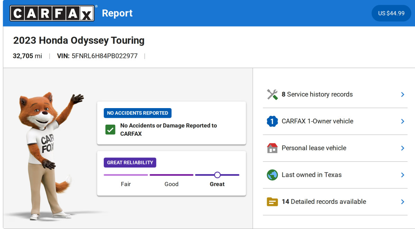Open 14 Detailed records available text
This screenshot has width=415, height=229.
[x=324, y=202]
